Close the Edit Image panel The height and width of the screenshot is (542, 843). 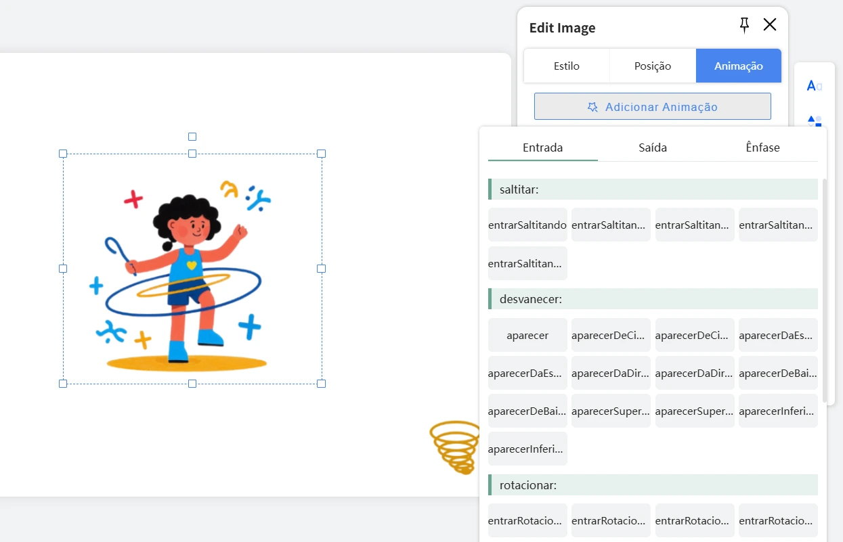pos(770,25)
